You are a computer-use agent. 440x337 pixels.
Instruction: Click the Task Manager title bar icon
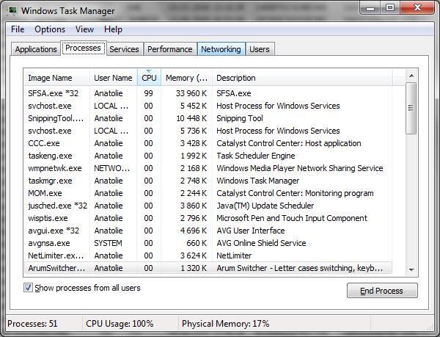click(12, 11)
